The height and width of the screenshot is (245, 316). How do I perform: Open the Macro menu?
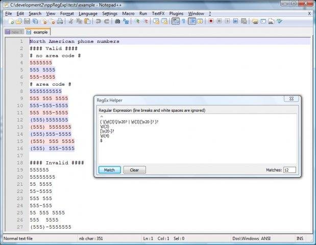pos(128,13)
